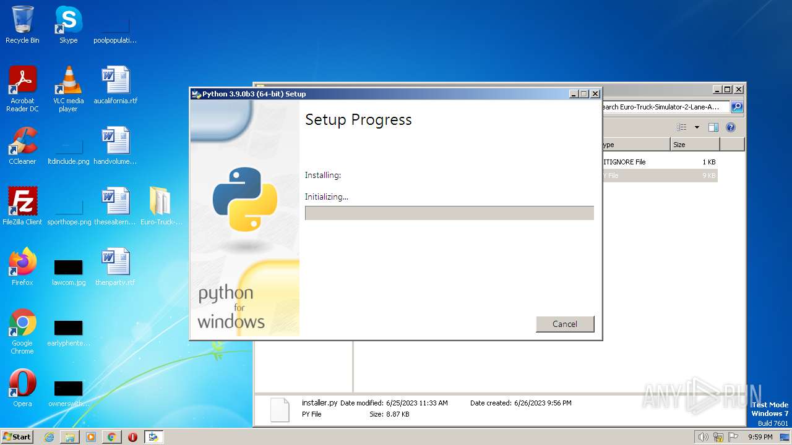Select the GITIGNORE File row
The image size is (792, 445).
click(x=660, y=162)
